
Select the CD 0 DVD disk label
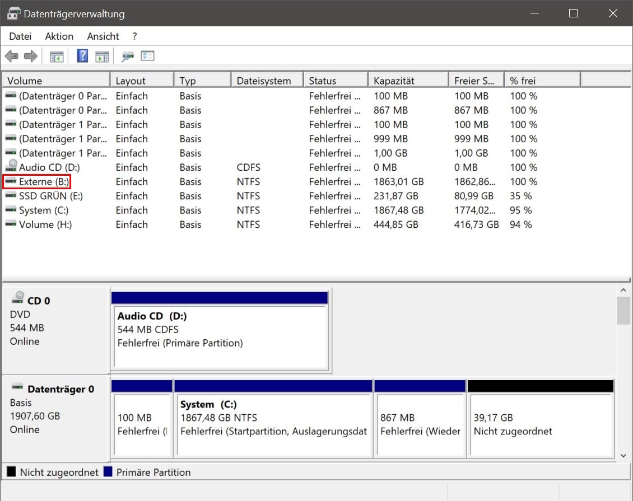click(55, 330)
